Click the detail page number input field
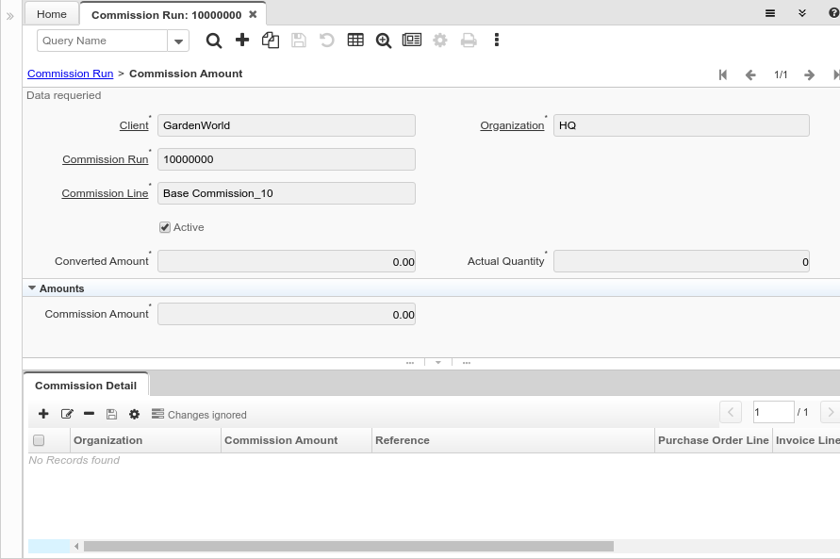This screenshot has height=559, width=840. 772,412
